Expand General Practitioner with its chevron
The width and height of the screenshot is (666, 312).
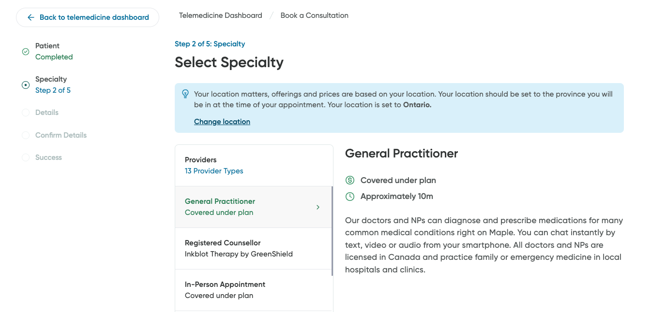318,207
